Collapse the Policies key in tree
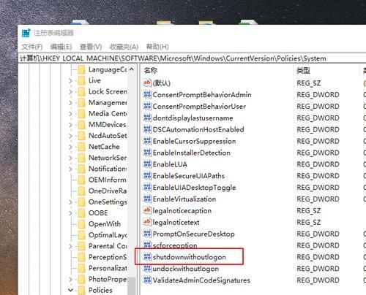 point(70,290)
